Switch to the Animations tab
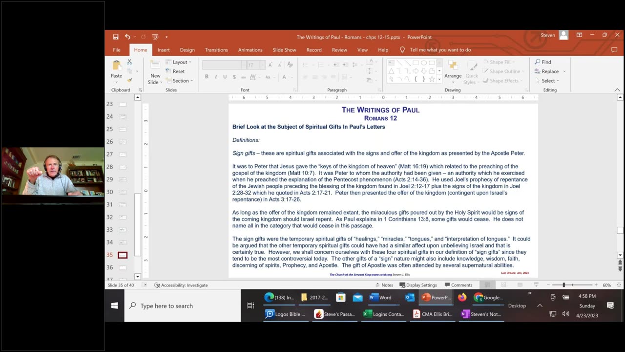 tap(250, 50)
